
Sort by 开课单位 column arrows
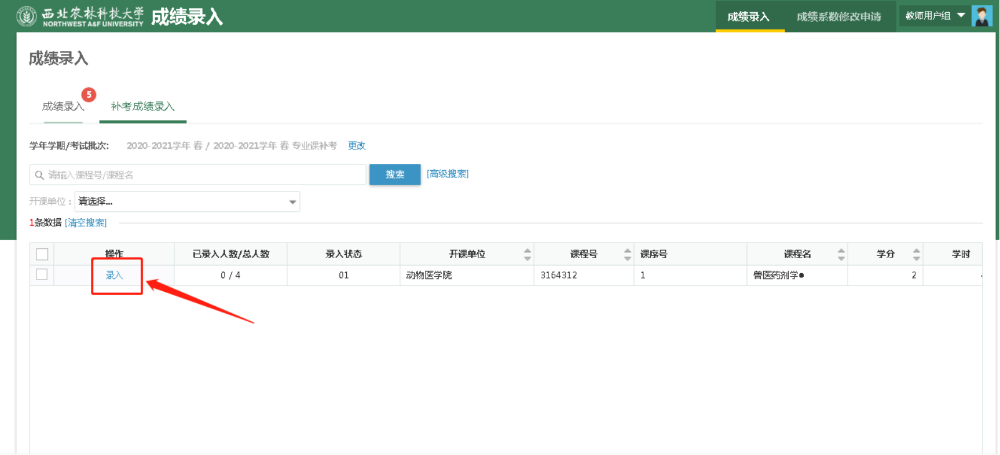(x=527, y=254)
